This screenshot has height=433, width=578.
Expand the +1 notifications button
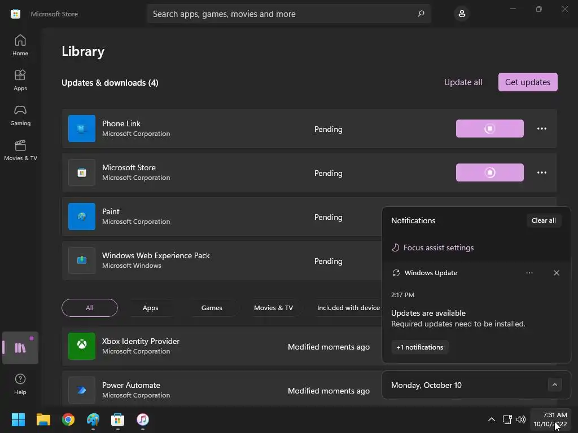click(x=420, y=347)
